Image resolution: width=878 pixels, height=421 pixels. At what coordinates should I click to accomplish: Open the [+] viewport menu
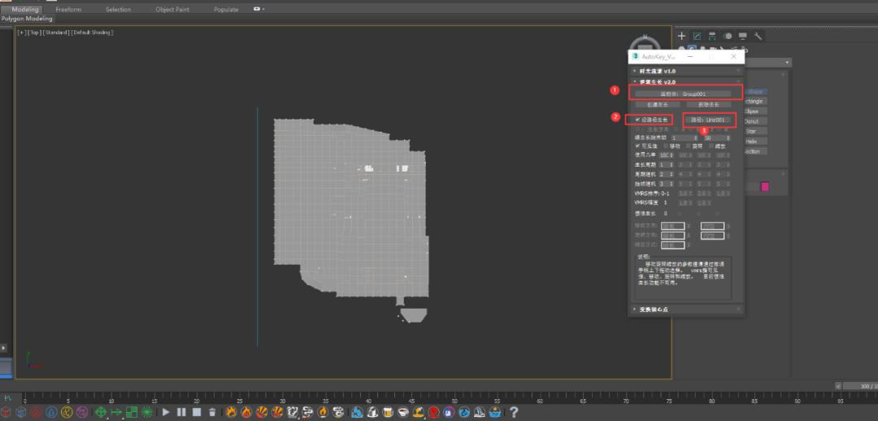tap(21, 33)
